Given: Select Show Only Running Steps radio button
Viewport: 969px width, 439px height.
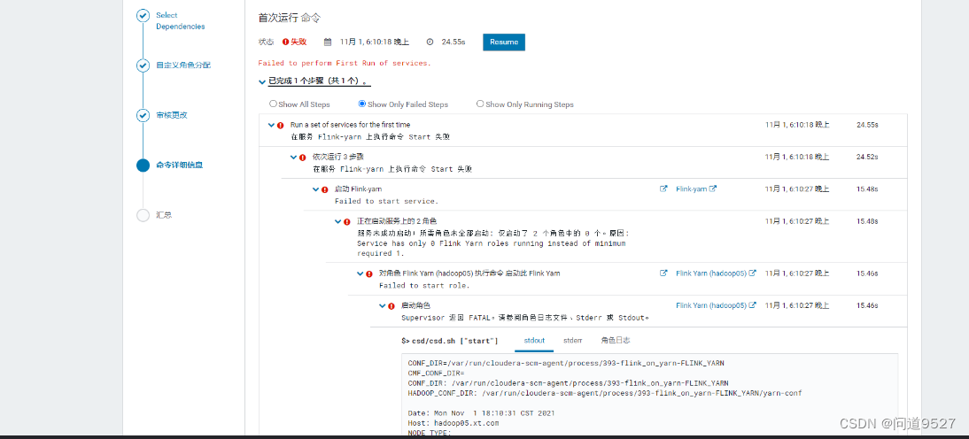Looking at the screenshot, I should click(x=480, y=104).
